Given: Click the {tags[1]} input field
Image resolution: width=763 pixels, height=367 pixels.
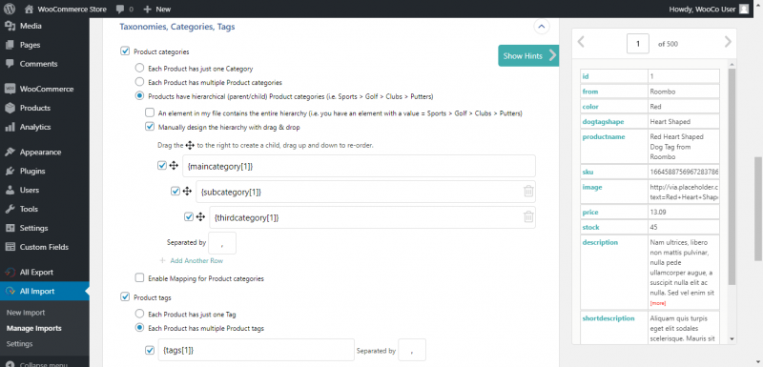Looking at the screenshot, I should pos(256,350).
